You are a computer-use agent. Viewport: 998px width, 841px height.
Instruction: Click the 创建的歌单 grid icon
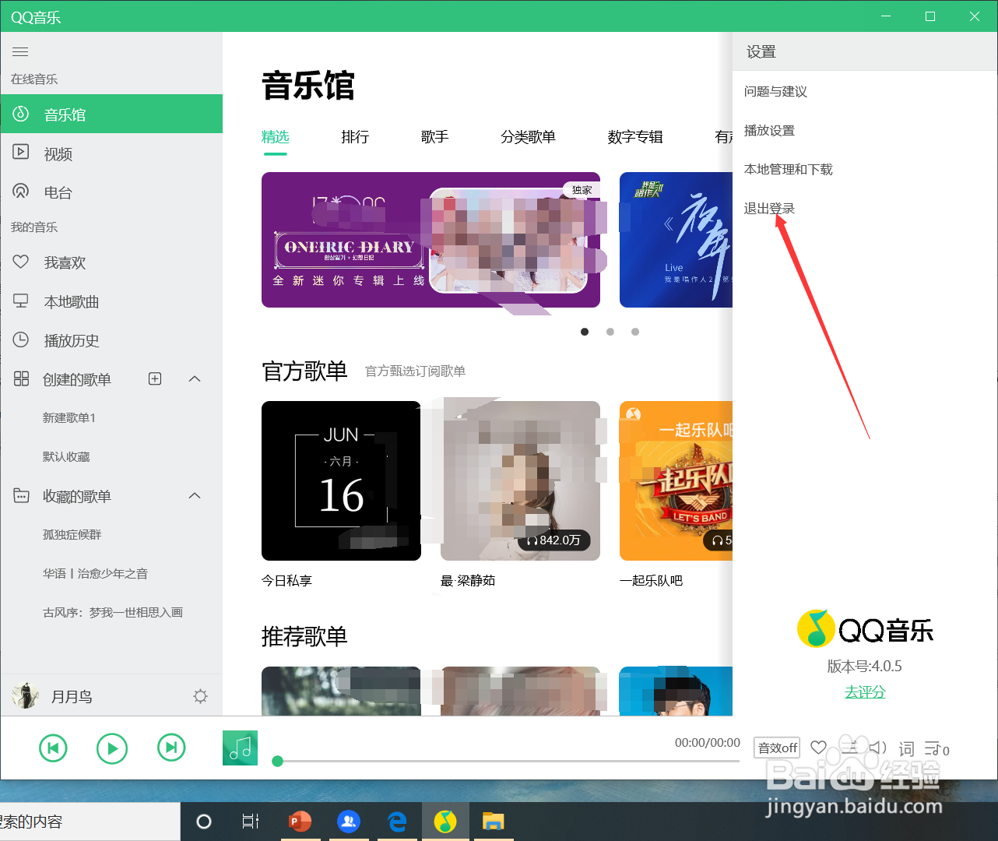tap(21, 379)
